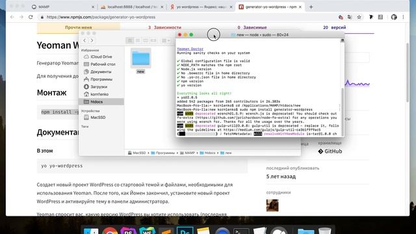Open Photoshop from the Dock

tap(185, 230)
